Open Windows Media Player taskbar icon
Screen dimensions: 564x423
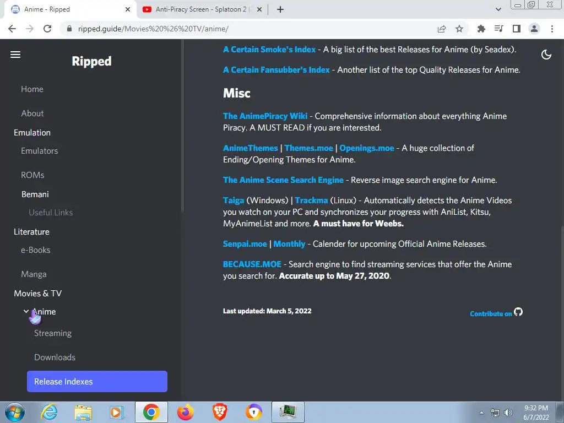coord(117,412)
